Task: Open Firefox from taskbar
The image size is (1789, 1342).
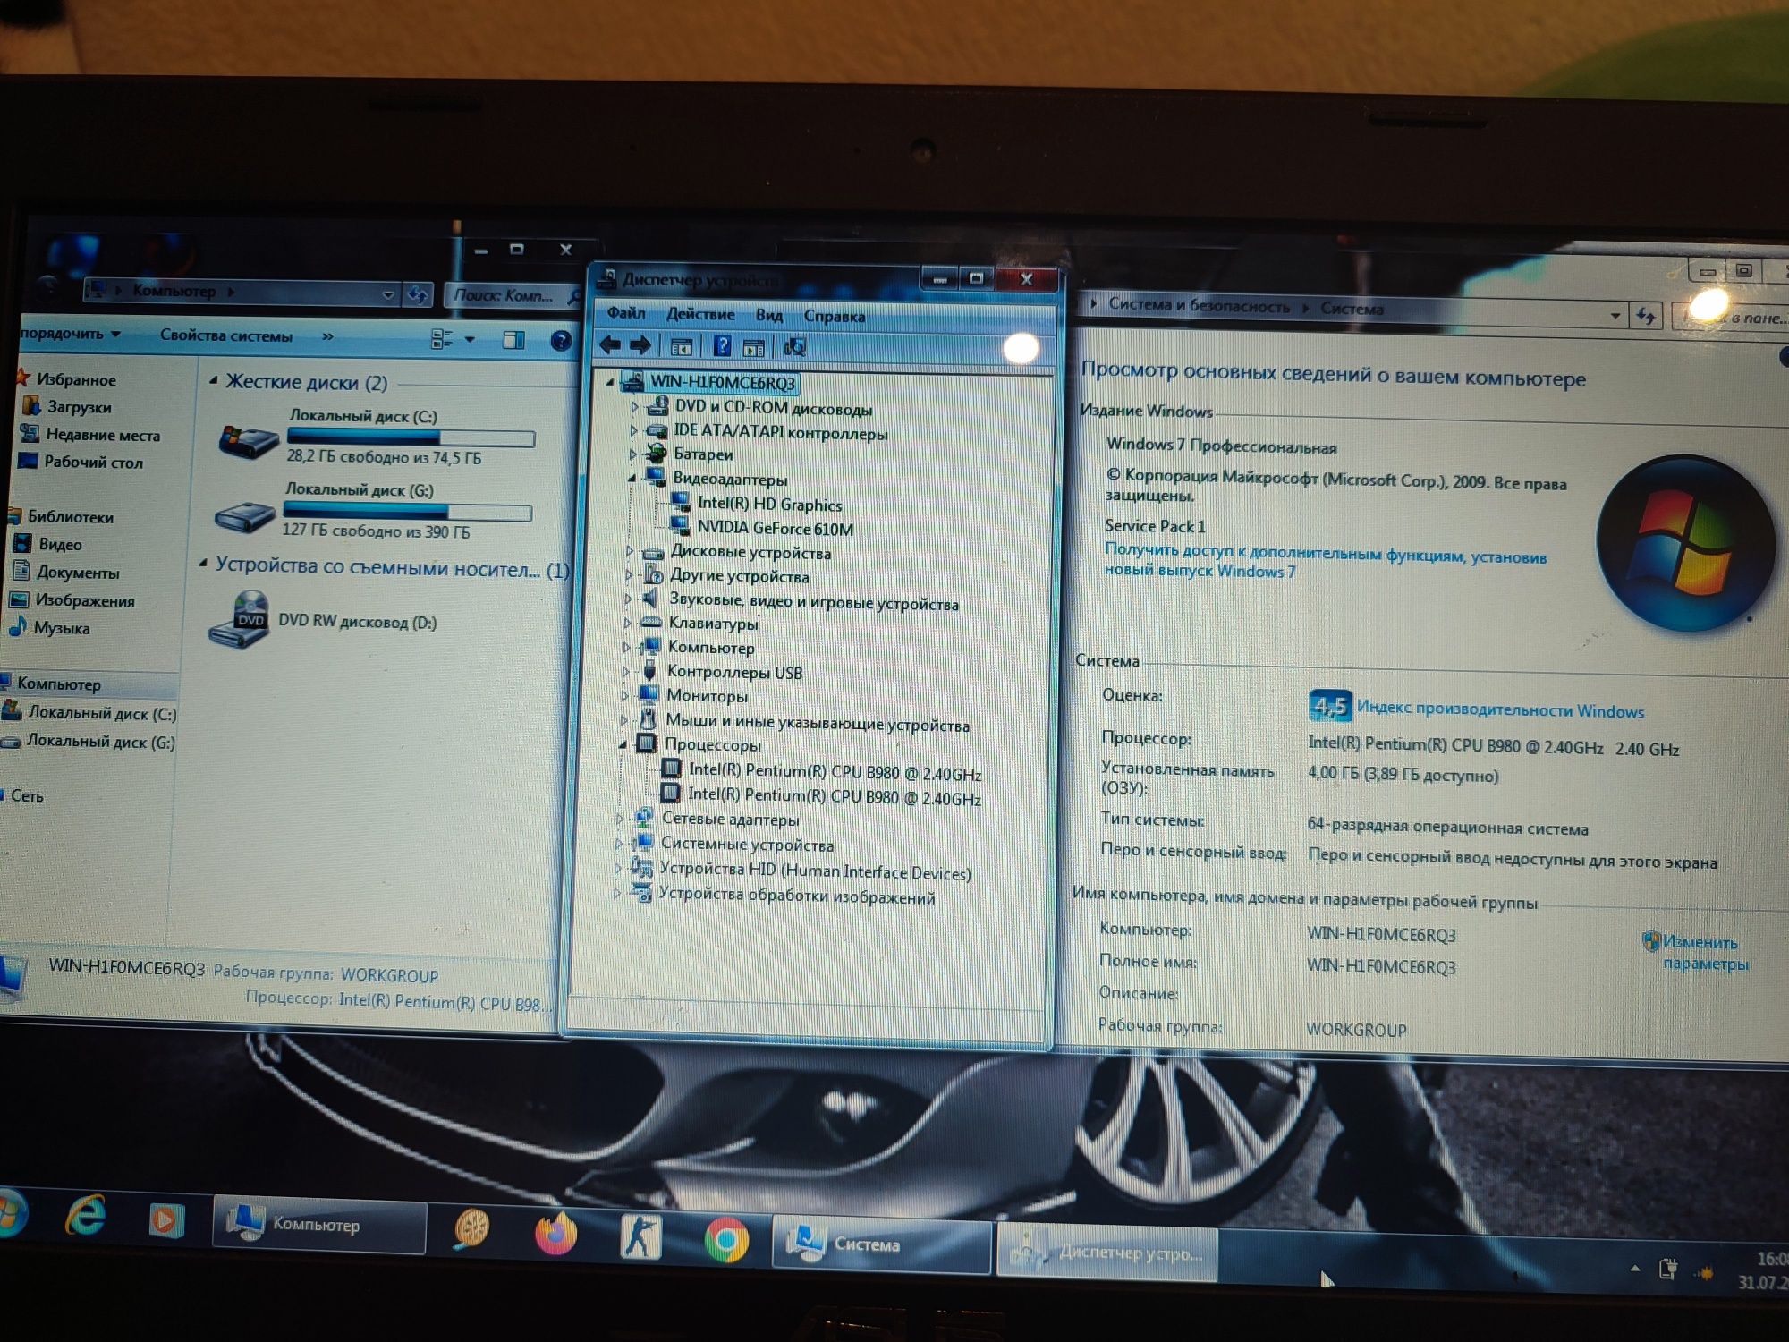Action: point(555,1234)
